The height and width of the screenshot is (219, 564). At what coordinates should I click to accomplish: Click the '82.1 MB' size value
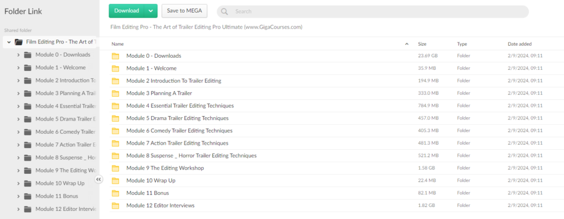pos(427,193)
